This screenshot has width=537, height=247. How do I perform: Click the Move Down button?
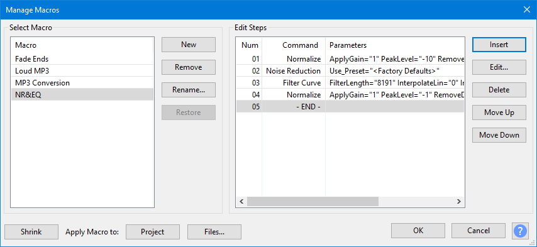pyautogui.click(x=499, y=135)
